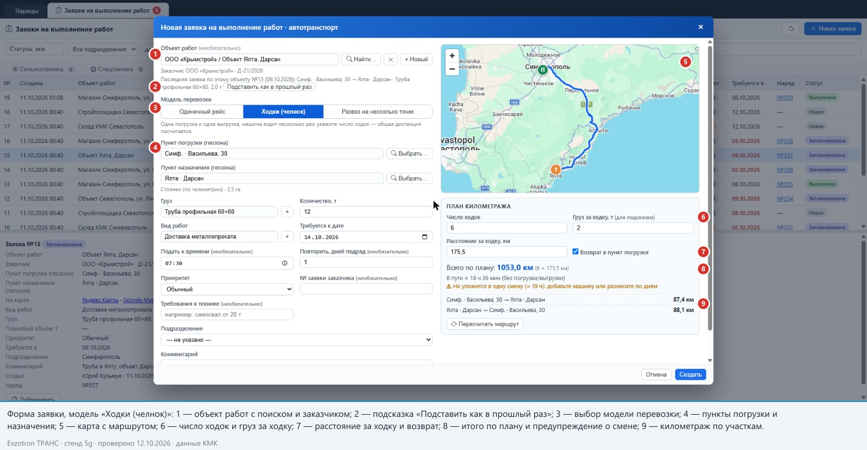Expand the Подразделение dropdown
Screen dimensions: 867x450
(296, 340)
